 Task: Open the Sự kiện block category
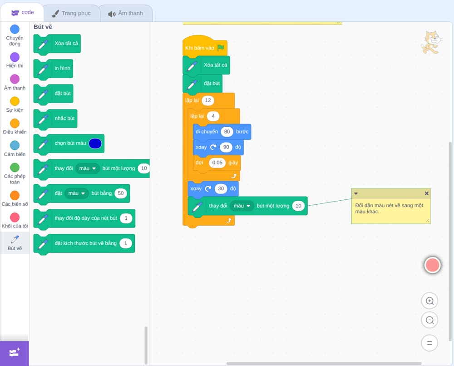15,104
